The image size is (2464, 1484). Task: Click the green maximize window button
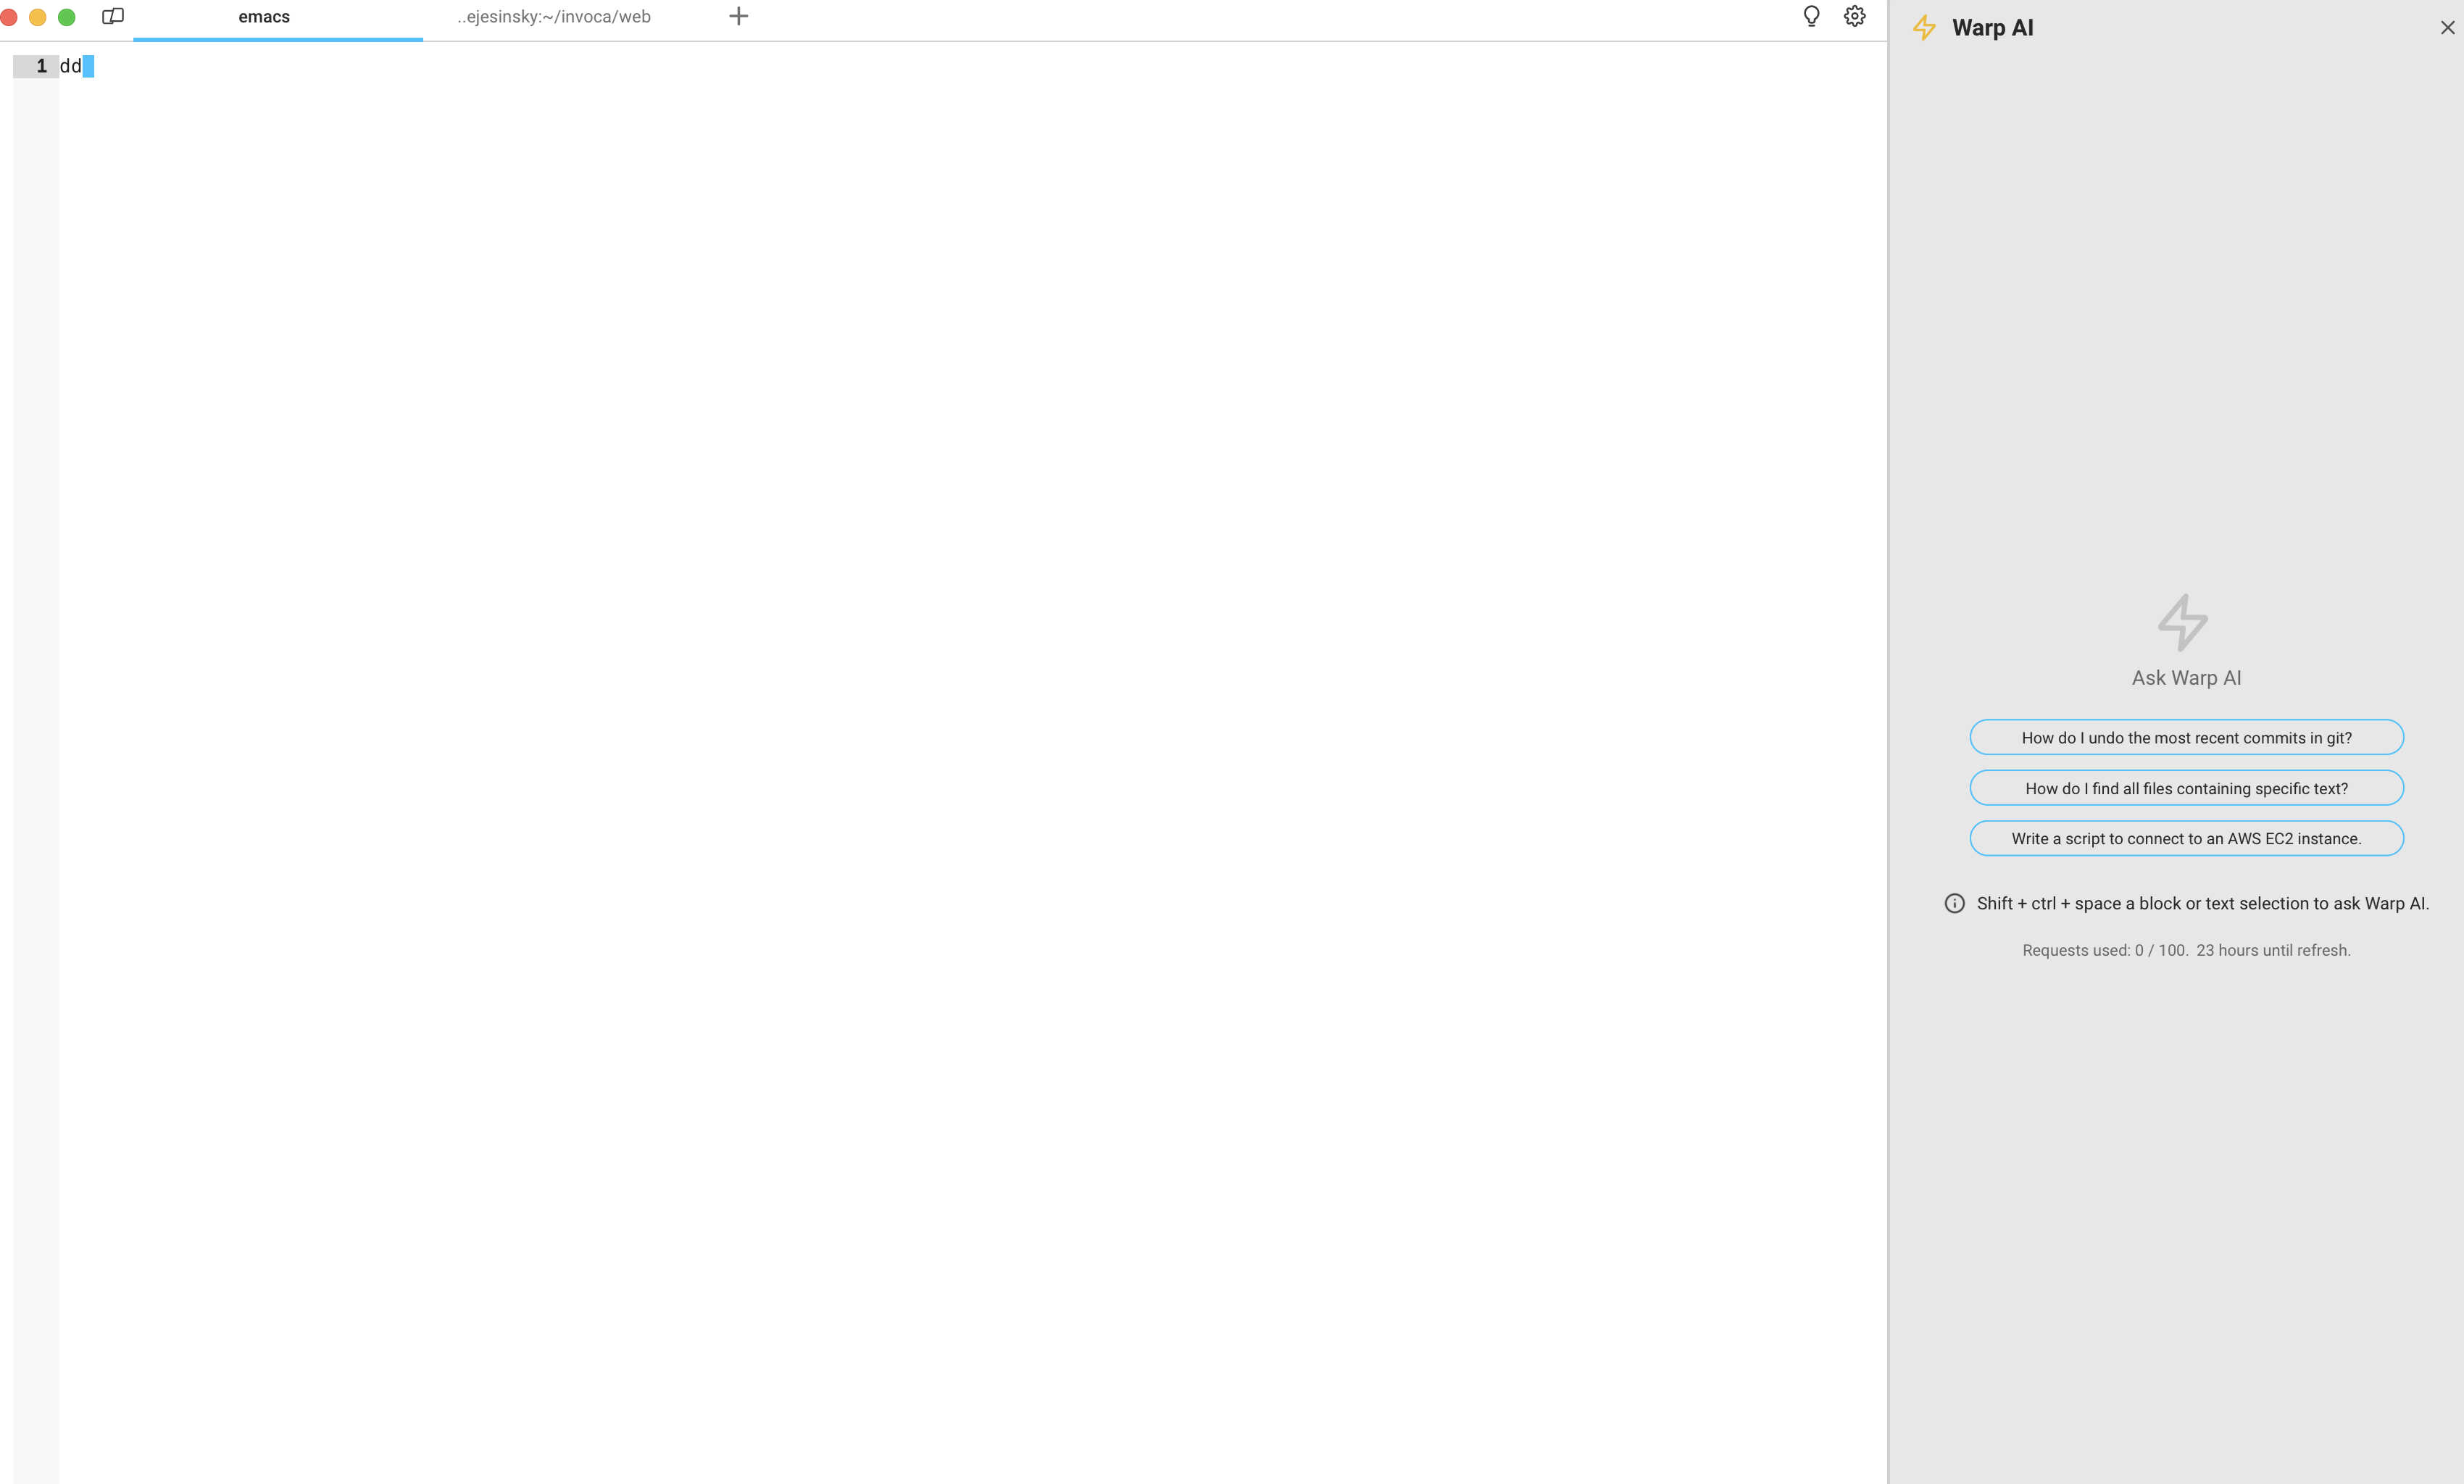(67, 17)
